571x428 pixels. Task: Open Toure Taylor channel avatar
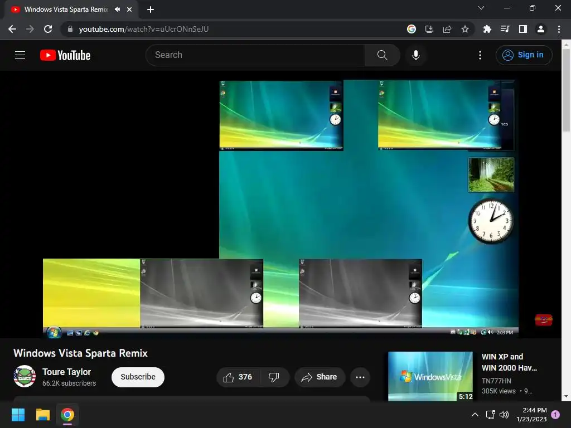pyautogui.click(x=25, y=376)
